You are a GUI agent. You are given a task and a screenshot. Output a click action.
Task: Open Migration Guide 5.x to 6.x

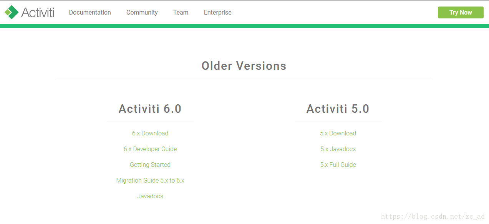(x=150, y=180)
